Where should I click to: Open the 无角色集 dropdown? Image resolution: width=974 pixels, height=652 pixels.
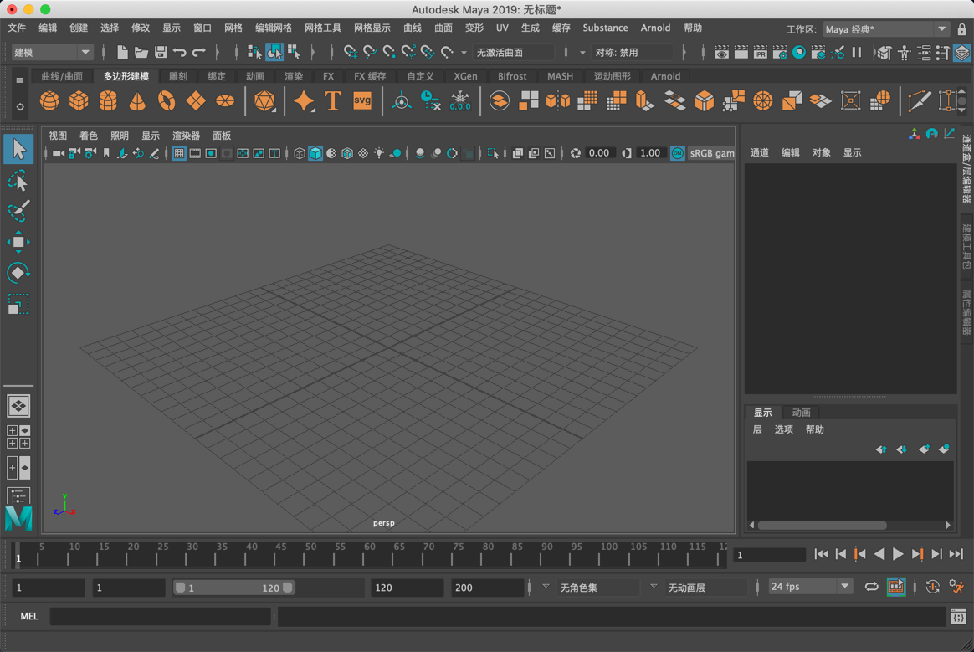[x=597, y=587]
